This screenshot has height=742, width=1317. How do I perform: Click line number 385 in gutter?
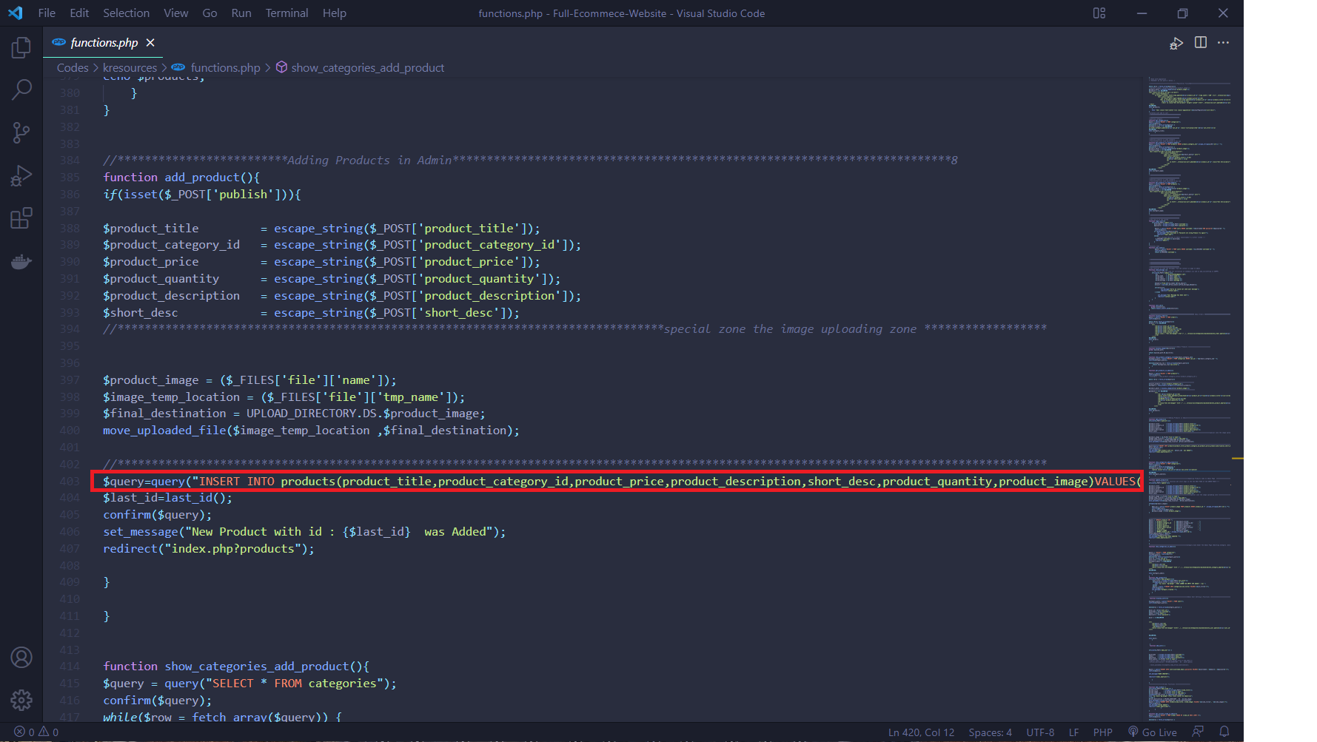coord(70,178)
